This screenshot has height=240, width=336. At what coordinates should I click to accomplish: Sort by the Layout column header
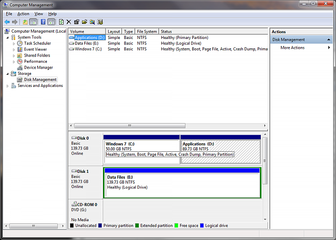(x=114, y=31)
